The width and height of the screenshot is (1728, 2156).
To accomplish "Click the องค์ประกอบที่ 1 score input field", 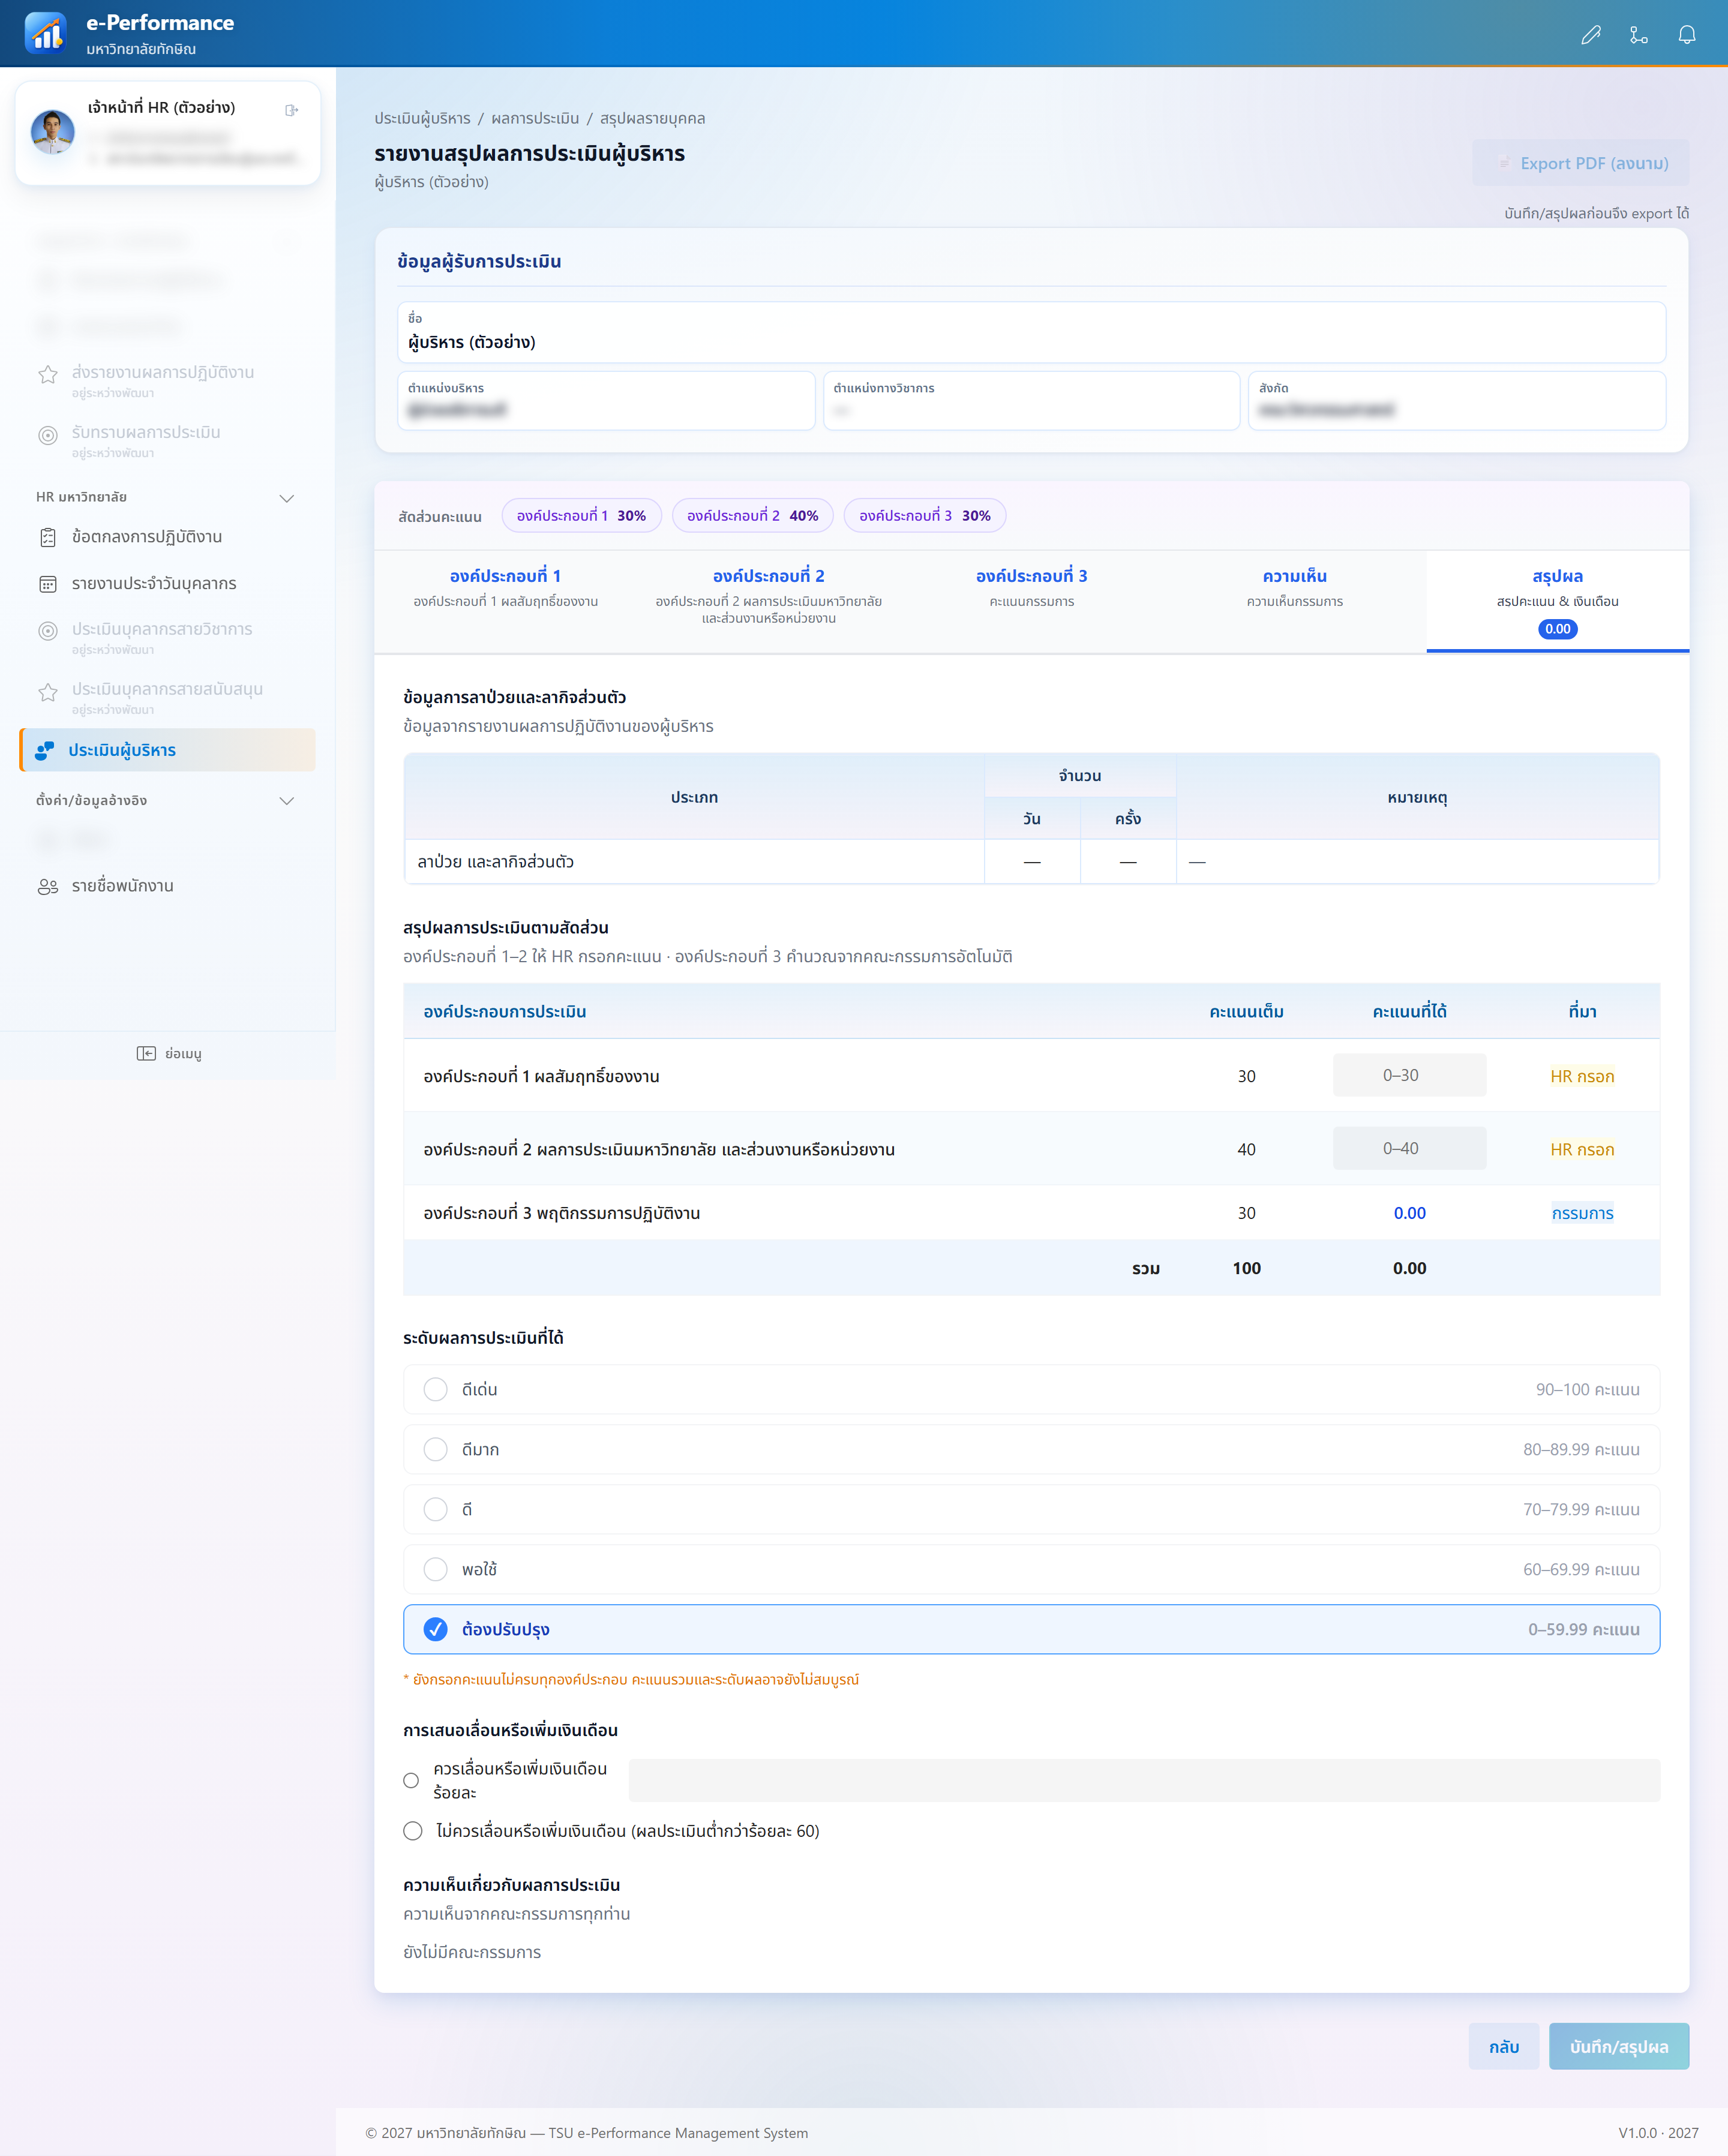I will 1409,1075.
